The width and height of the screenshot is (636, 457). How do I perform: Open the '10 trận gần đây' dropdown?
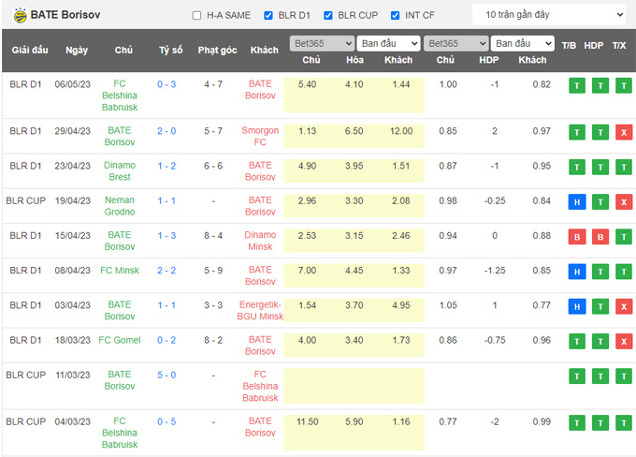coord(549,15)
